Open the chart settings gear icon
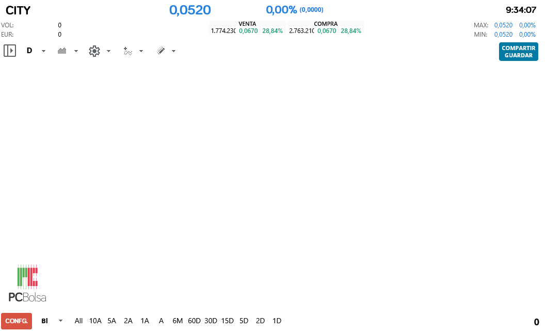 pyautogui.click(x=94, y=51)
